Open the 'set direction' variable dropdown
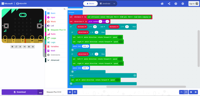Image resolution: width=200 pixels, height=96 pixels. 79,21
